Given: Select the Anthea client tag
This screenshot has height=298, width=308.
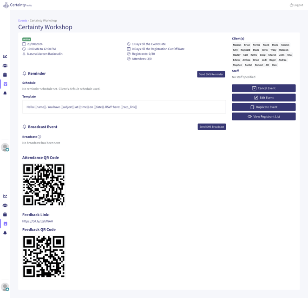Looking at the screenshot, I should click(246, 60).
